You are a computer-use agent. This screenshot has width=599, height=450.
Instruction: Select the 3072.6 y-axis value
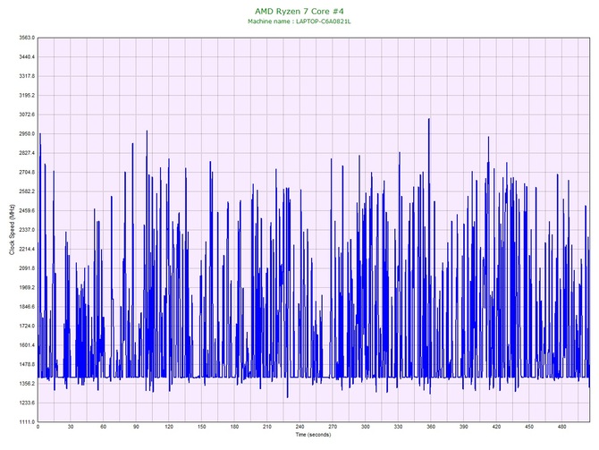point(27,115)
